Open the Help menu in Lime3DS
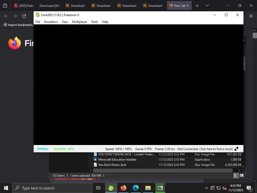 click(105, 22)
